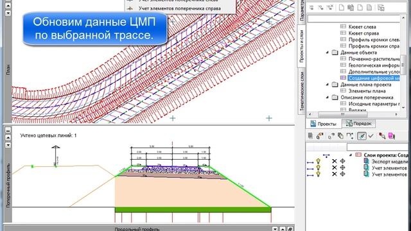411x231 pixels.
Task: Click the checkmark icon in layers toolbar
Action: click(x=371, y=135)
